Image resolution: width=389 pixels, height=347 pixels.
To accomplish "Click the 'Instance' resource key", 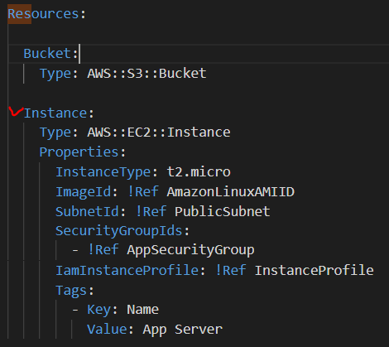I will tap(55, 113).
